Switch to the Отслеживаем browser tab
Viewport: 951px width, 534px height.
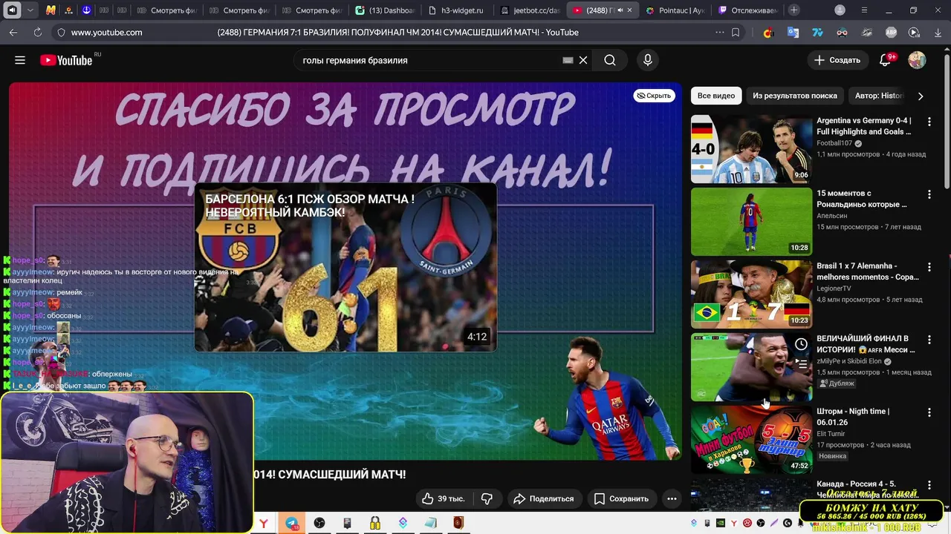tap(747, 10)
